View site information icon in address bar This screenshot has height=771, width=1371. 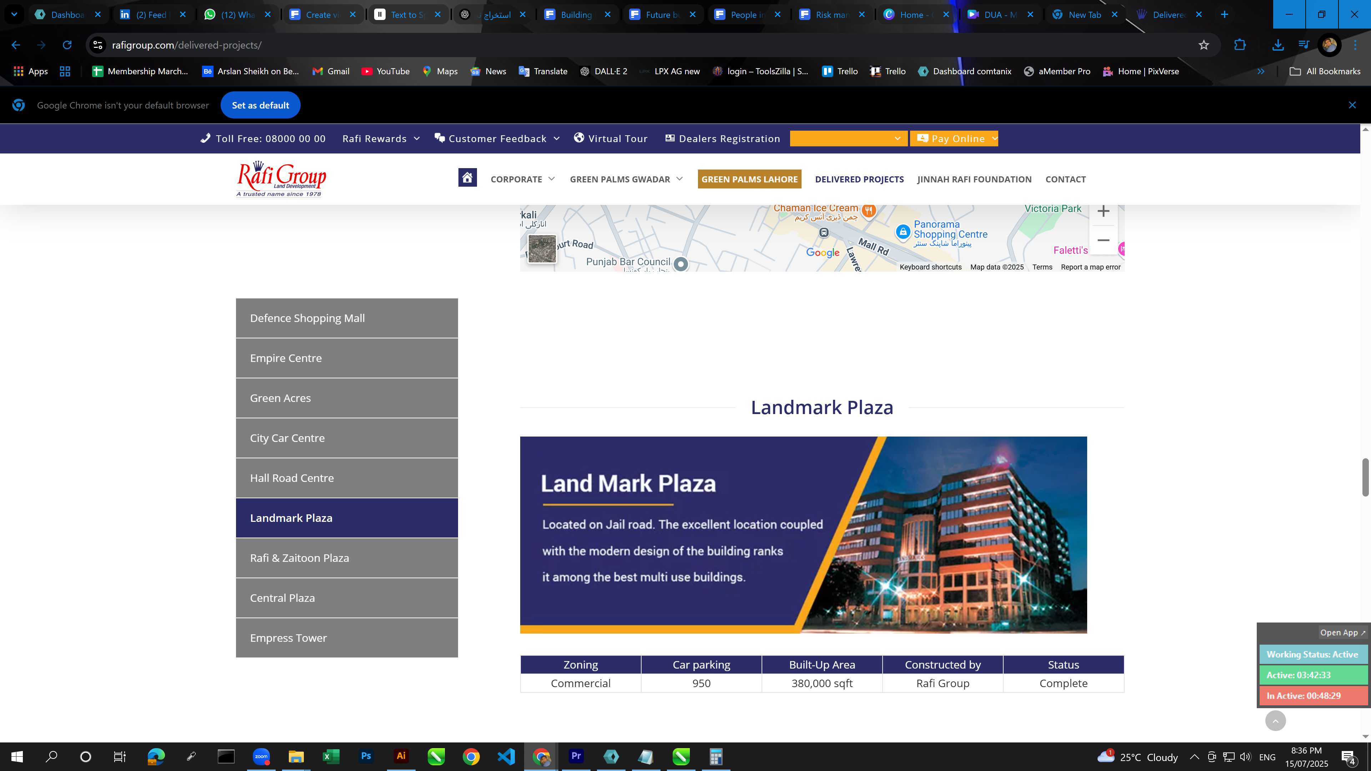[98, 45]
